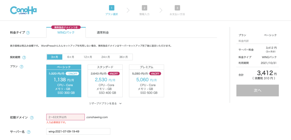Open help icon next to 料金タイプ
This screenshot has width=291, height=140.
pos(28,33)
